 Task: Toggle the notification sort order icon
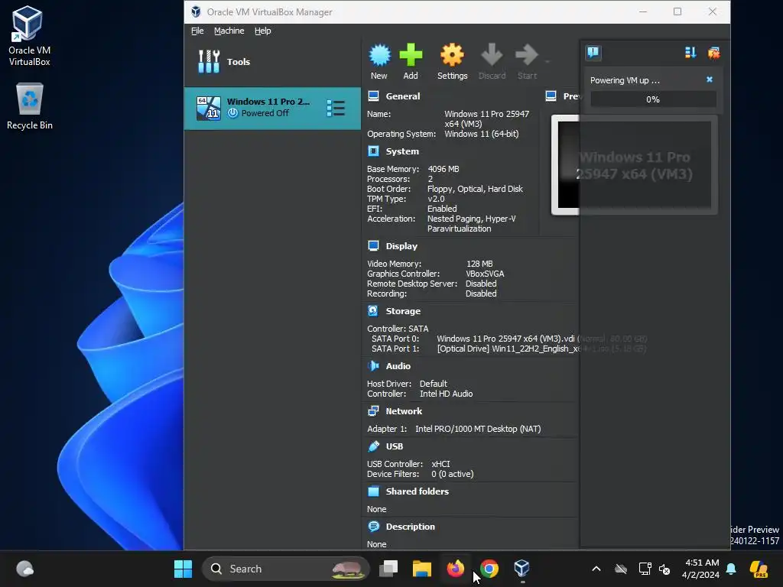[690, 53]
